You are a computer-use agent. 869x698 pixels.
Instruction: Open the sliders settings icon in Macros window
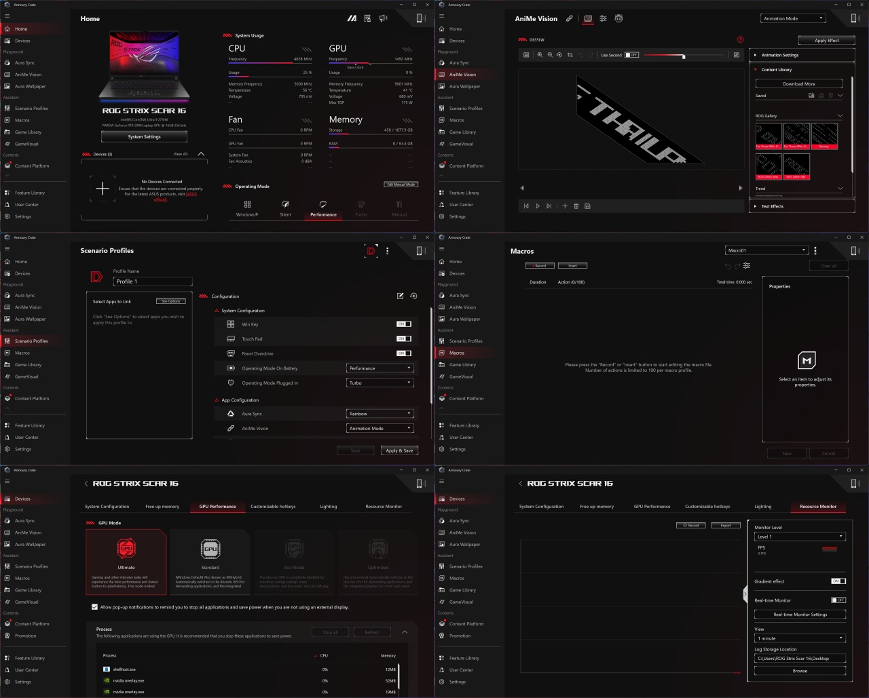click(x=747, y=266)
